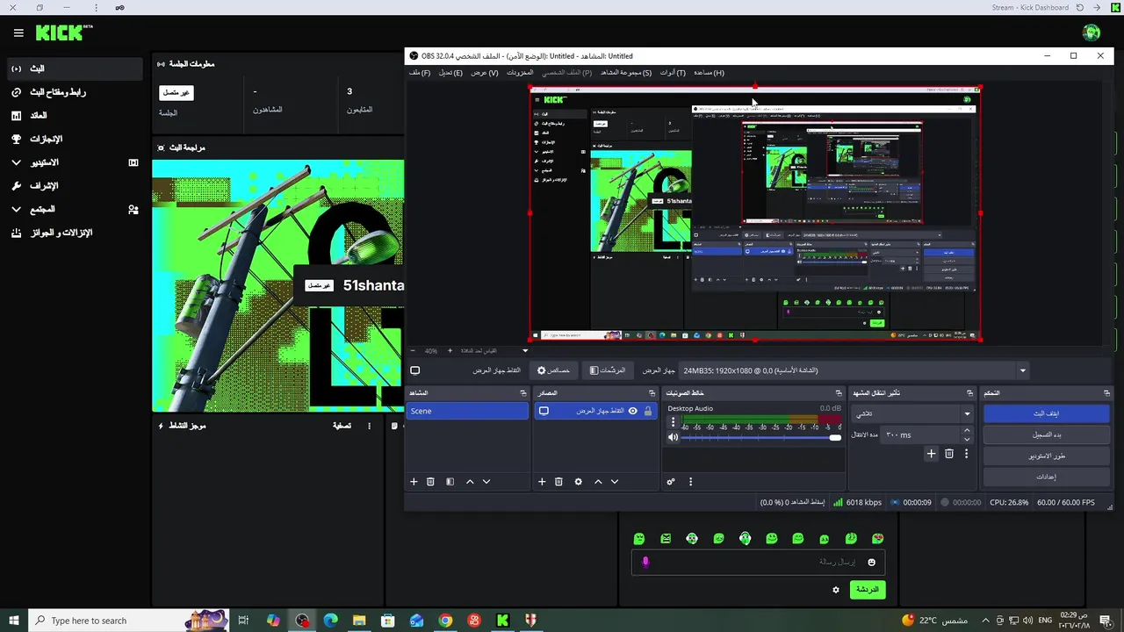Viewport: 1124px width, 632px height.
Task: Open OBS إعدادات settings button
Action: click(1045, 477)
